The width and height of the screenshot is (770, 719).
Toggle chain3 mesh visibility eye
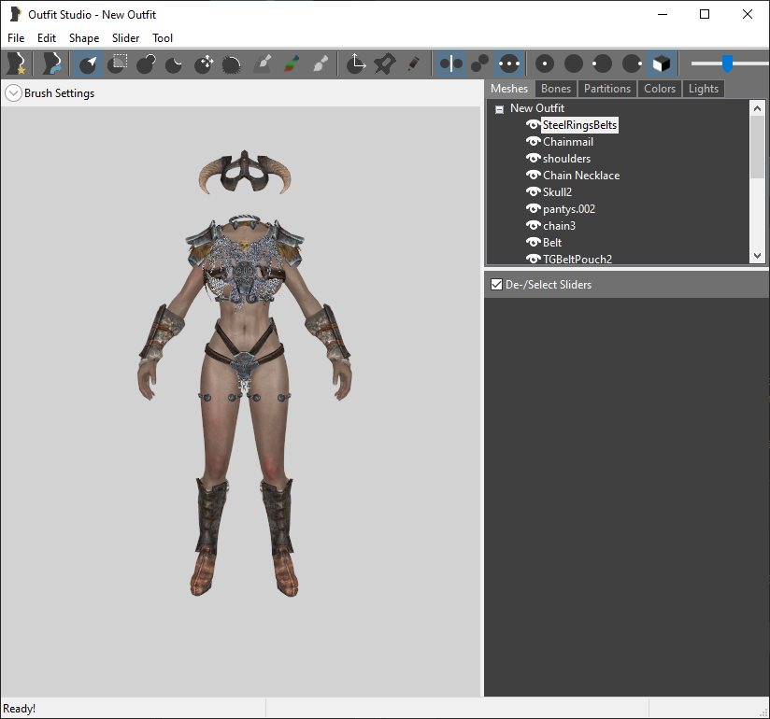pos(533,225)
